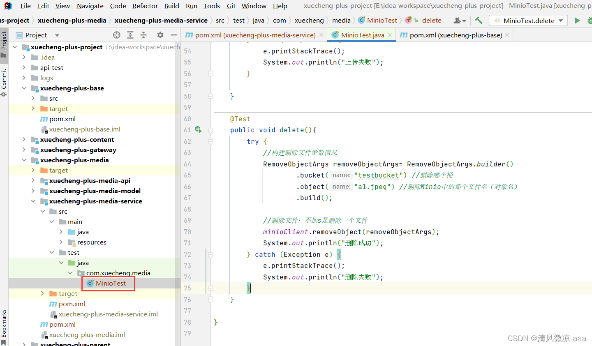Click the run test gutter icon on line 61
The width and height of the screenshot is (592, 346).
(x=198, y=129)
